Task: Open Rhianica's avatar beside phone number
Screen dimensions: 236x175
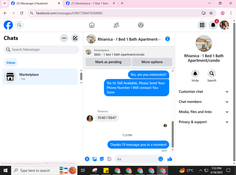Action: point(90,119)
